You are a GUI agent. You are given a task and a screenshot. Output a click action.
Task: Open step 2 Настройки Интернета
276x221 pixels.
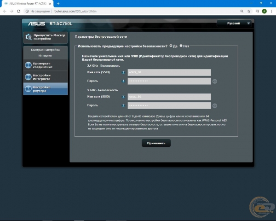click(45, 77)
